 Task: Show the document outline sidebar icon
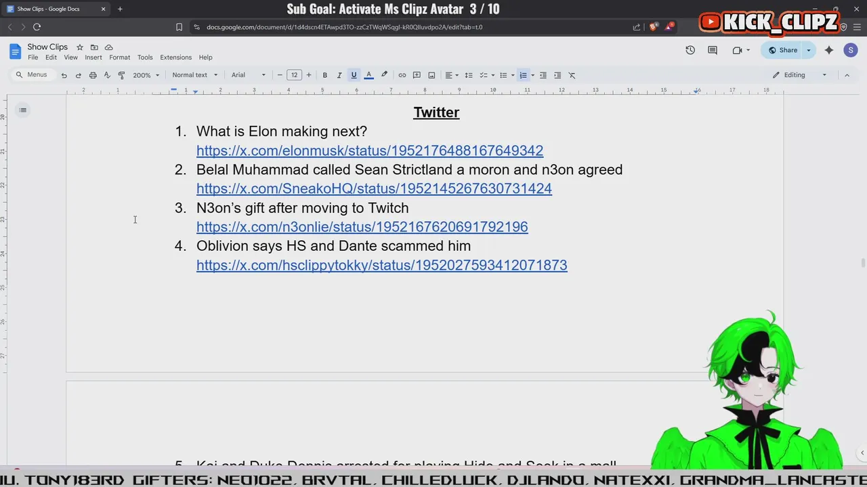[x=22, y=110]
